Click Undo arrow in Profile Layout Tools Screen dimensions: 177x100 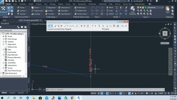click(x=123, y=26)
